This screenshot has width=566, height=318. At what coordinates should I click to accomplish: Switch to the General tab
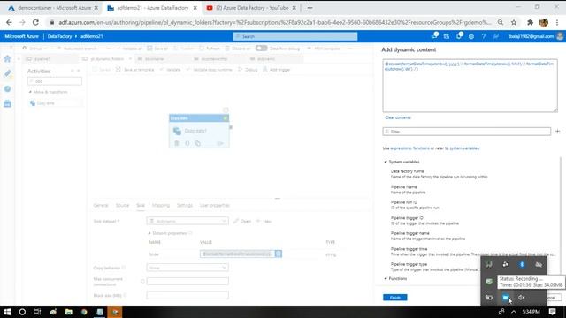[x=101, y=205]
